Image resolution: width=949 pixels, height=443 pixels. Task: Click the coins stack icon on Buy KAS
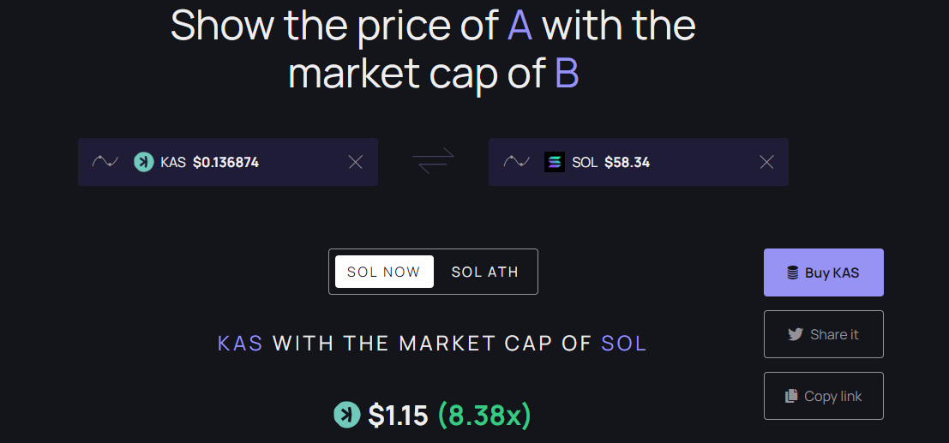click(792, 273)
